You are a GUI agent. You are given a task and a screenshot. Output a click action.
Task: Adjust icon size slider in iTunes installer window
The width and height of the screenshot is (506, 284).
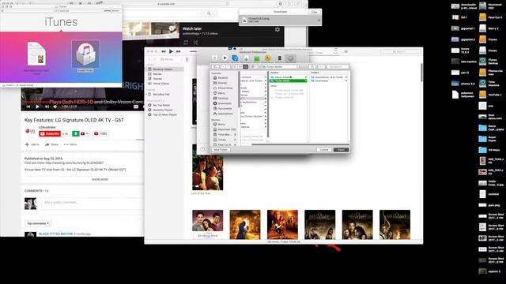click(x=111, y=11)
